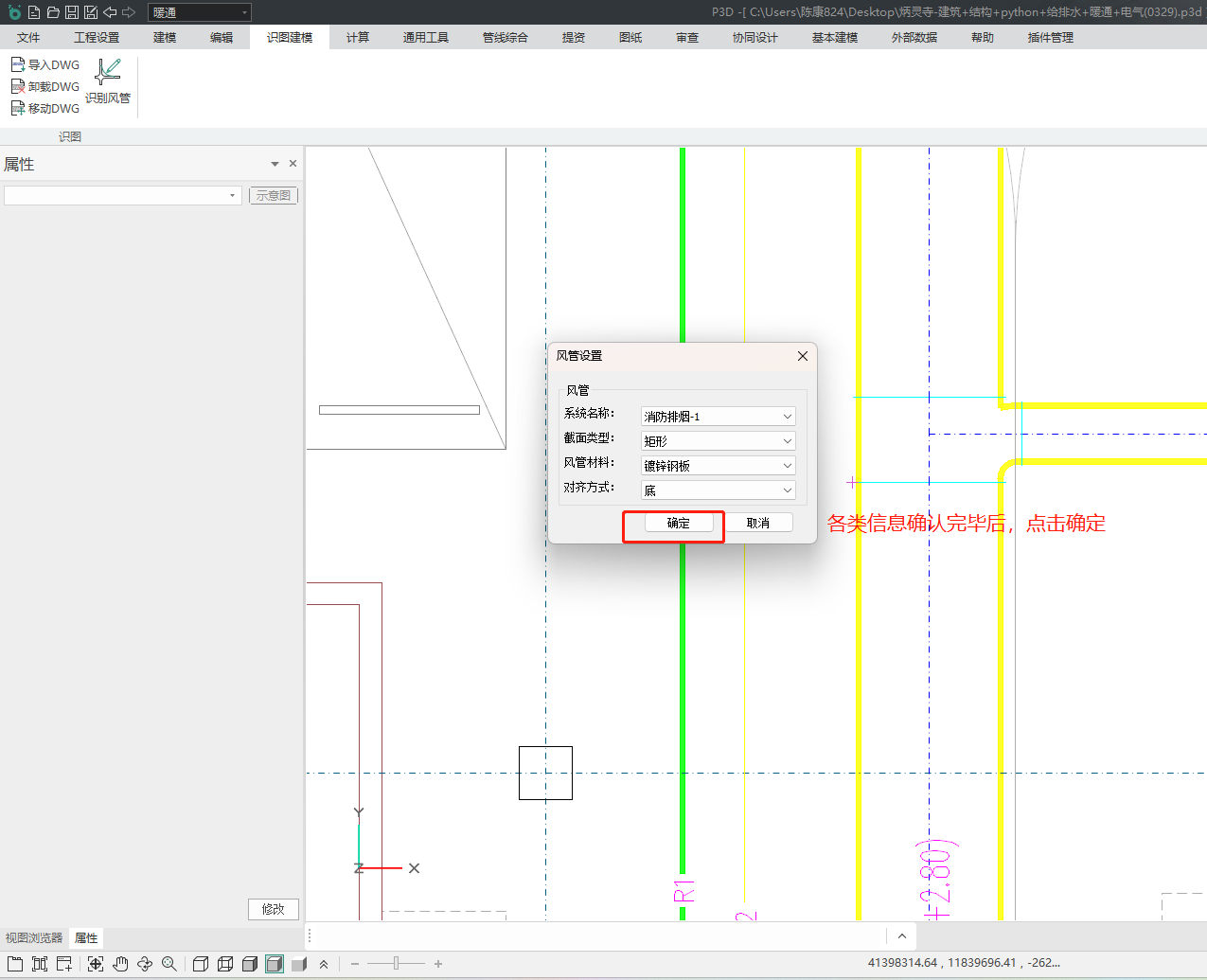The height and width of the screenshot is (980, 1207).
Task: Click the open folder icon in the title bar
Action: [53, 12]
